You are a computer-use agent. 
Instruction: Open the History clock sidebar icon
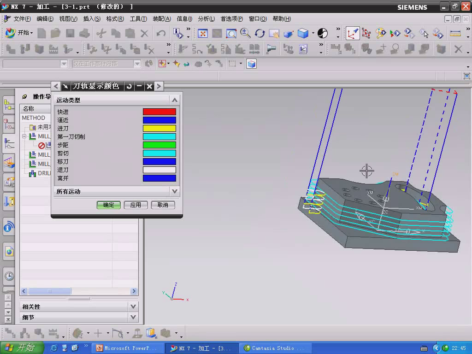tap(9, 276)
